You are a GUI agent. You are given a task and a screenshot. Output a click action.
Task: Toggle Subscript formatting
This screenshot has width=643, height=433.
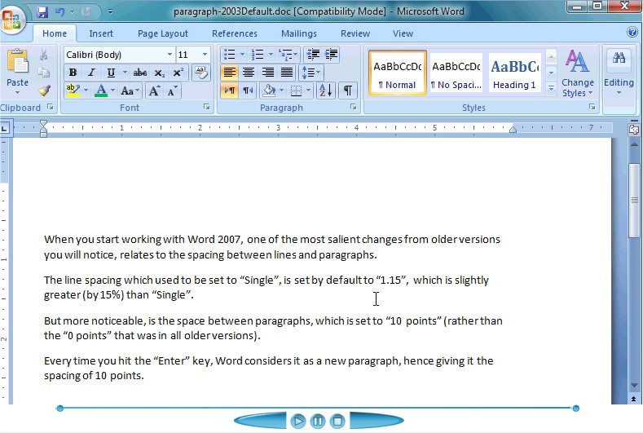(x=159, y=73)
